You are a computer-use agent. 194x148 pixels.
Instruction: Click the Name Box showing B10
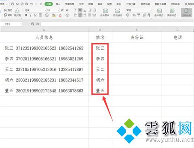click(11, 24)
